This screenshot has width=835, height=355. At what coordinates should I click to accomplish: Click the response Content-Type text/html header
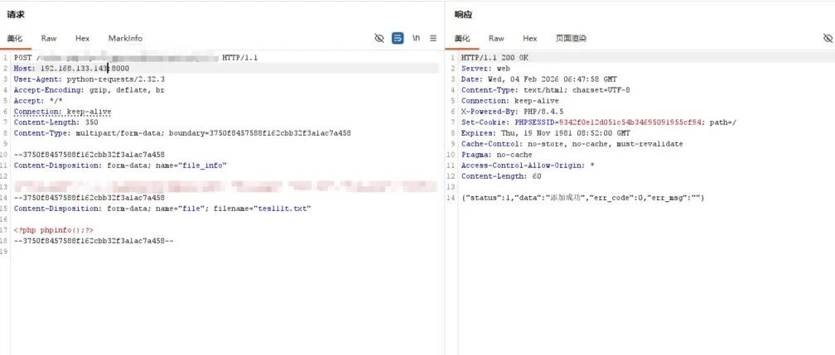(x=546, y=90)
